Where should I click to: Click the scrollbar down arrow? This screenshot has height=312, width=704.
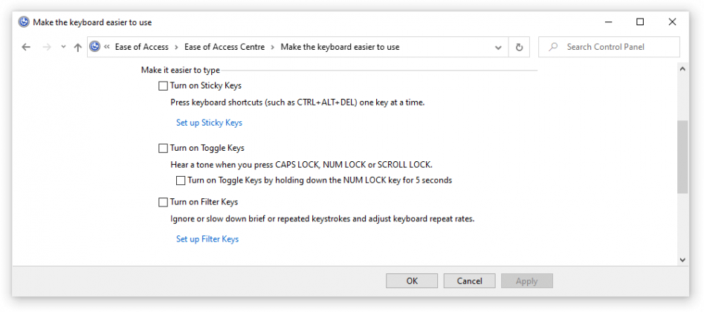point(682,259)
